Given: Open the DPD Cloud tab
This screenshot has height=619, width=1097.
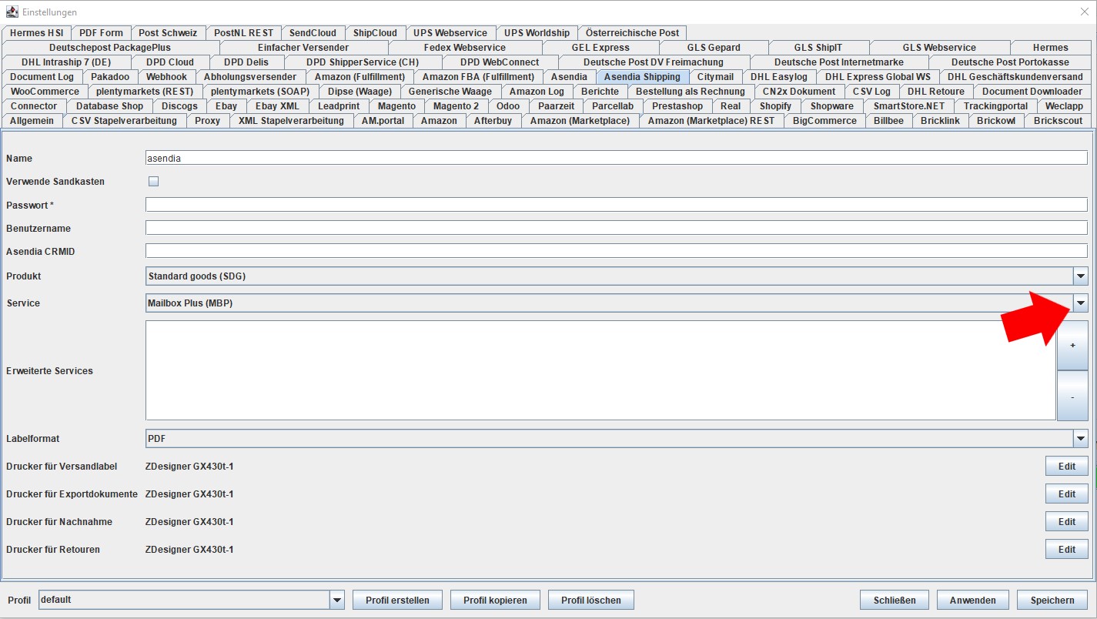Looking at the screenshot, I should coord(169,62).
